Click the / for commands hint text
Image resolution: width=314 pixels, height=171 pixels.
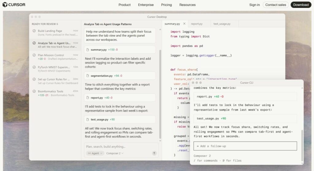coord(205,161)
